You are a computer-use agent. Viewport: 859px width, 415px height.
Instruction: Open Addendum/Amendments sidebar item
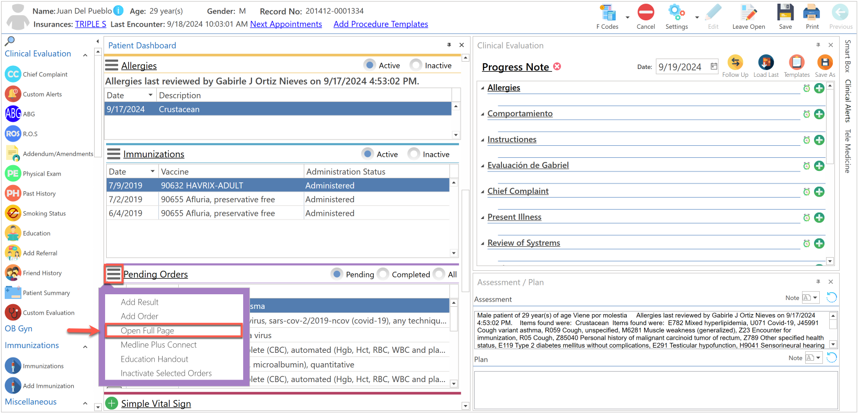click(x=50, y=154)
